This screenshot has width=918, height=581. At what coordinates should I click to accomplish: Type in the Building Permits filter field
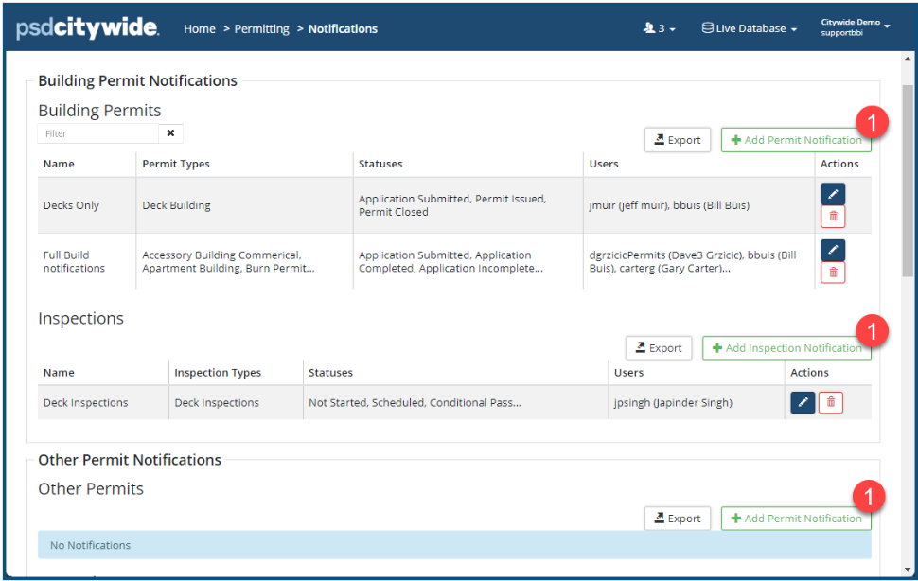coord(98,133)
